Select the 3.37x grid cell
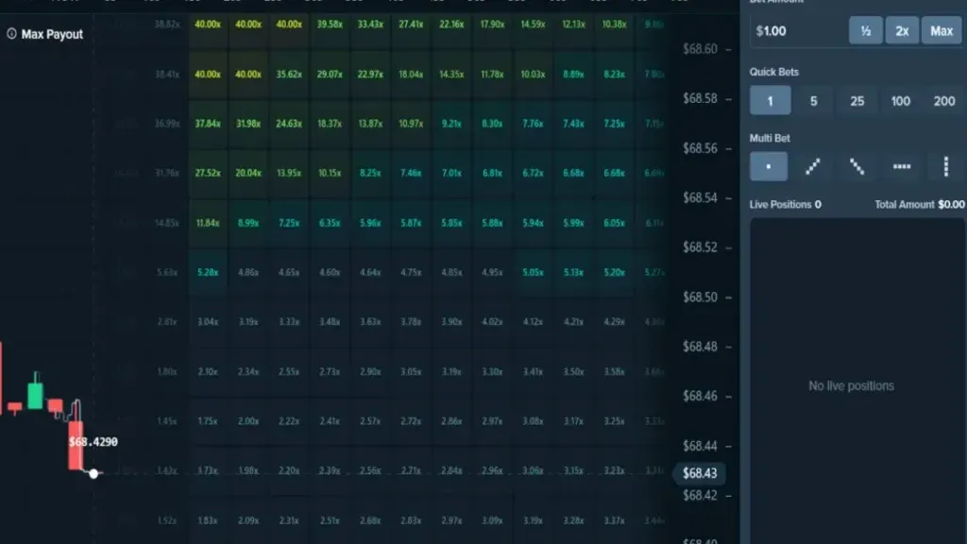The width and height of the screenshot is (967, 544). [x=615, y=520]
